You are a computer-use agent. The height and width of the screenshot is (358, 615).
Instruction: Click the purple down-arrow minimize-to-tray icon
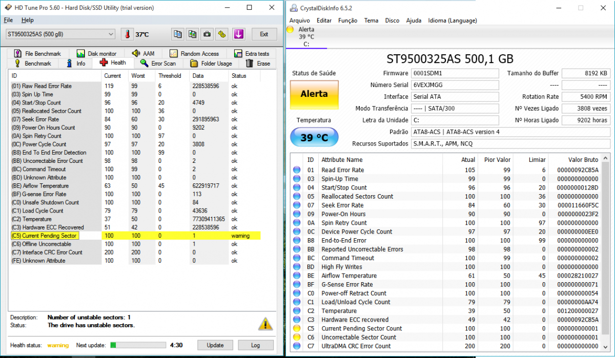(238, 34)
